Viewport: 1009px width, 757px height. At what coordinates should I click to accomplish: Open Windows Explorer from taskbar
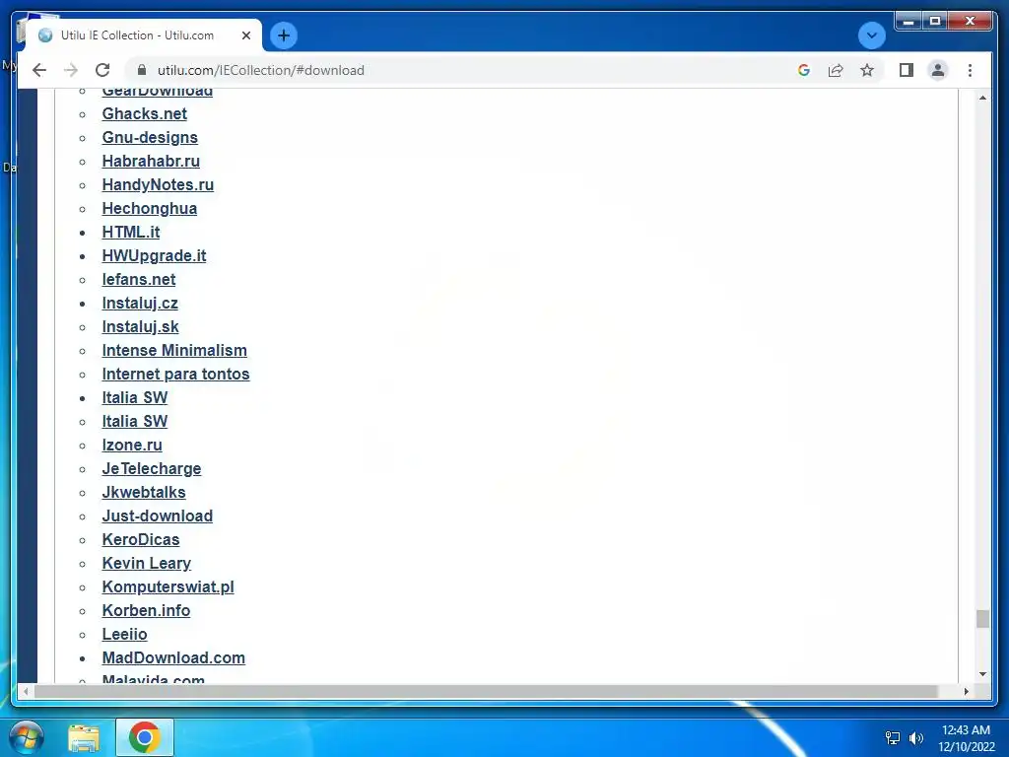tap(84, 737)
